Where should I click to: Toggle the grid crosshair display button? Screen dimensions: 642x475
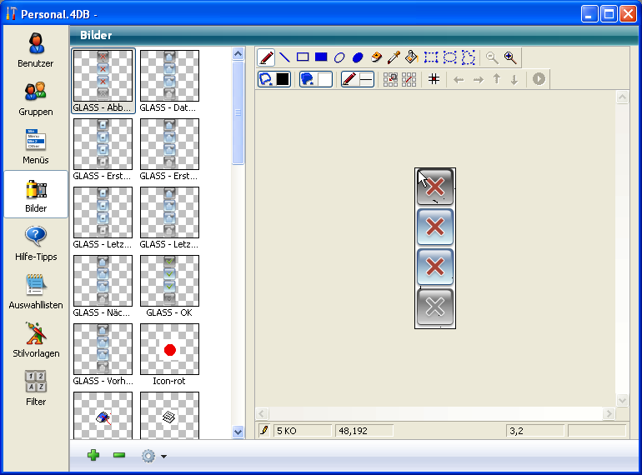(434, 79)
